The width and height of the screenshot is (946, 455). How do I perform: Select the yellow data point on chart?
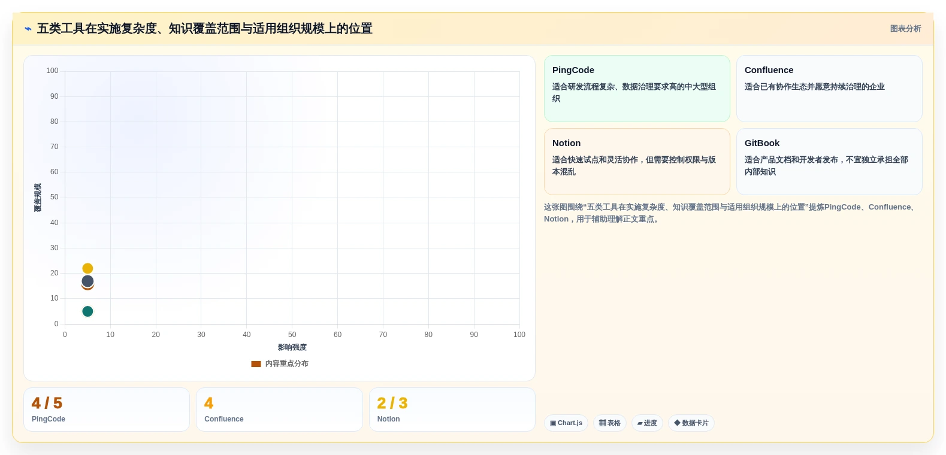[x=87, y=268]
